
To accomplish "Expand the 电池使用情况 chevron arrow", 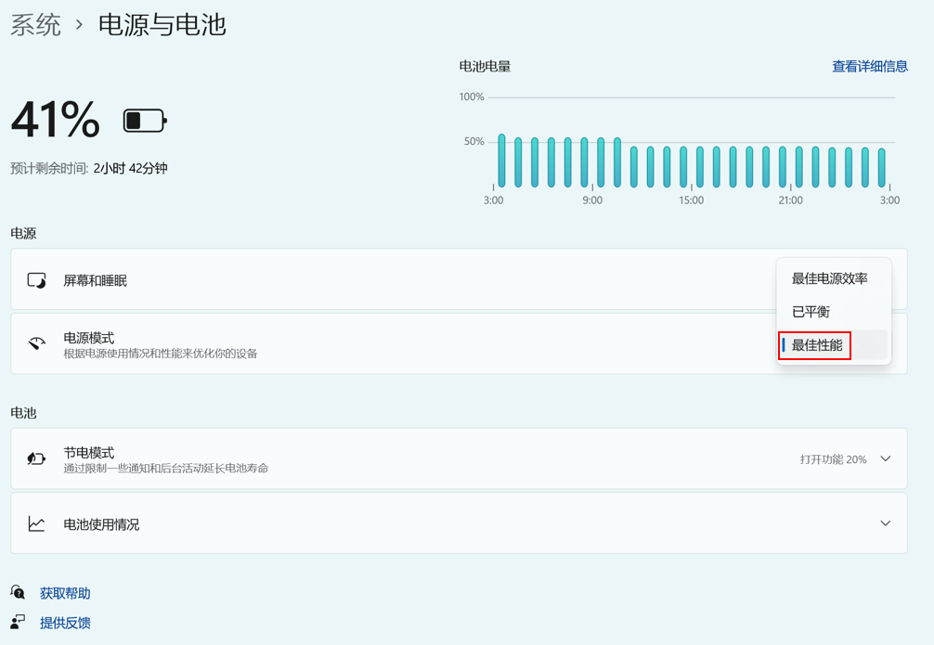I will tap(885, 523).
